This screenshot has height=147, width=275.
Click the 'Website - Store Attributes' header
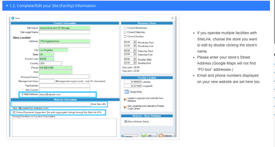coord(147,116)
